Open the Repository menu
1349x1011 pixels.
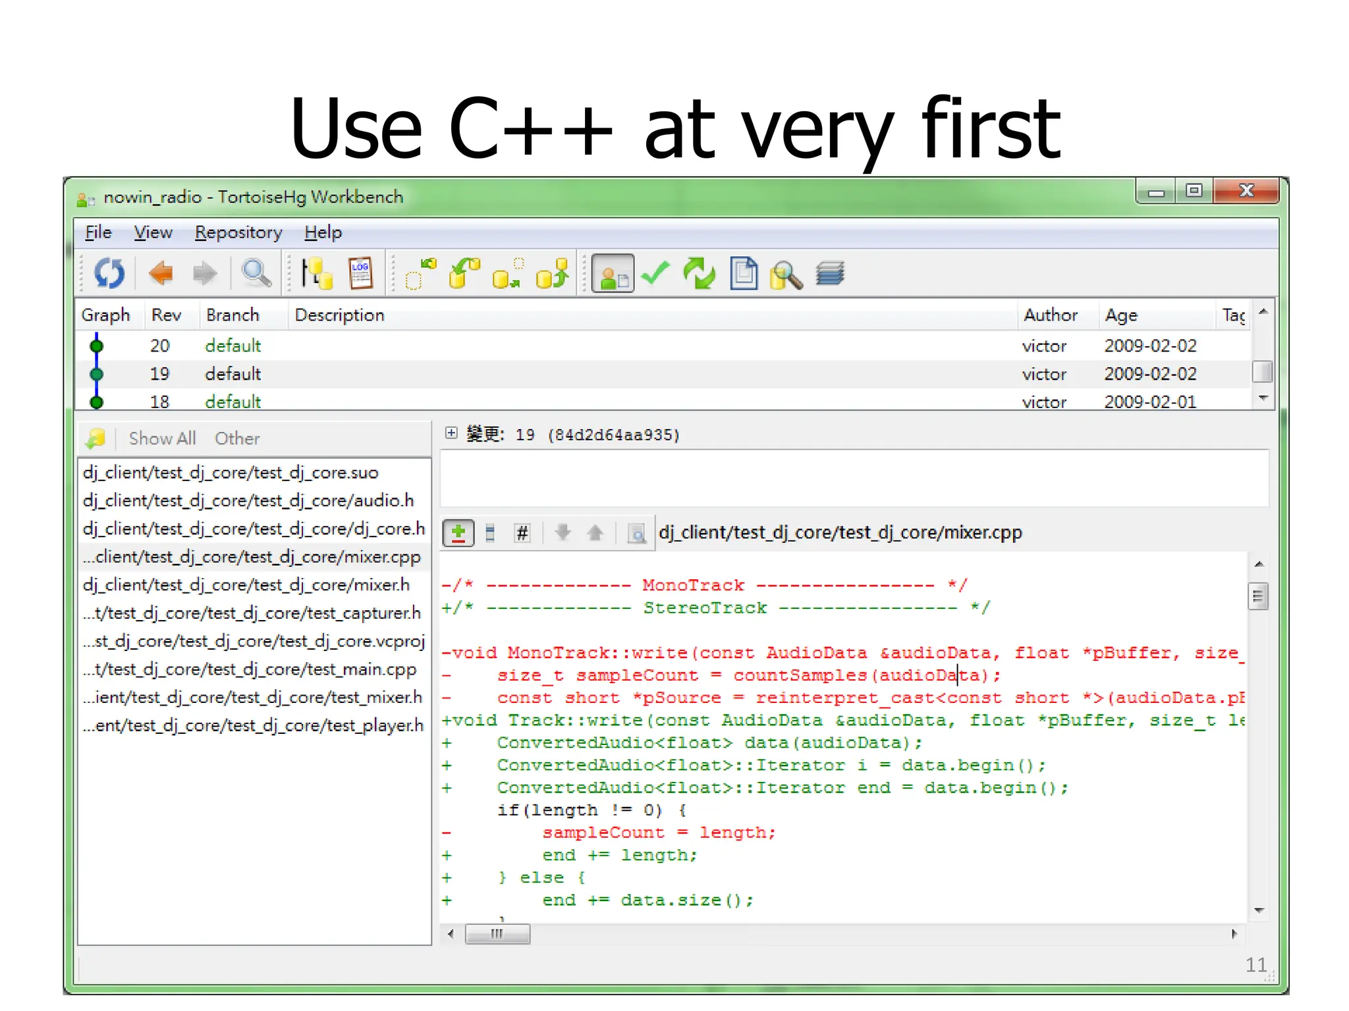tap(238, 232)
